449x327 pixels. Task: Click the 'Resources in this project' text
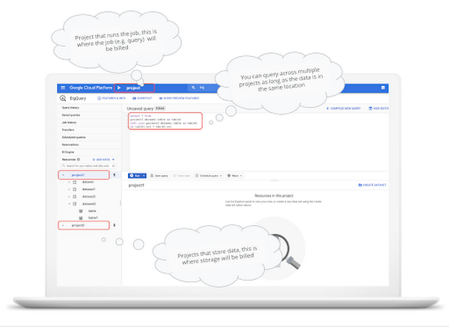point(274,195)
